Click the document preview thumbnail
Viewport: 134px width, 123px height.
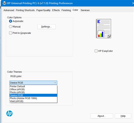(103, 28)
